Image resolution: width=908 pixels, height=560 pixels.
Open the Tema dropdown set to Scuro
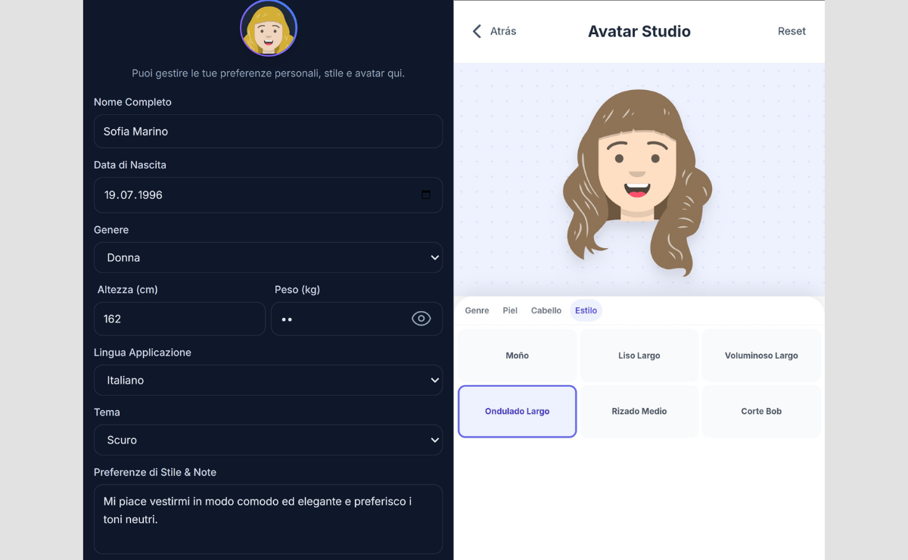(268, 440)
